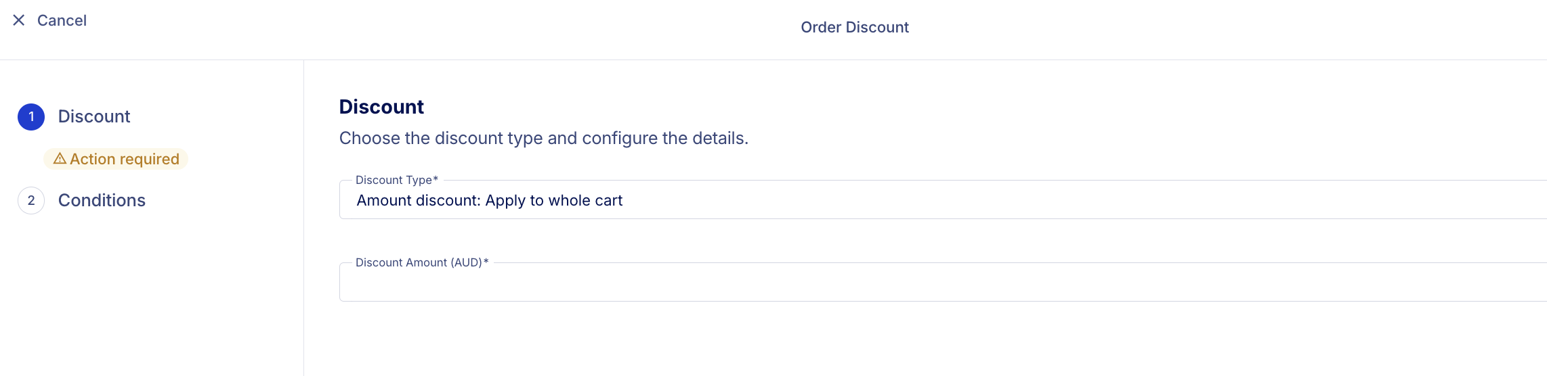Click the Cancel text button
This screenshot has width=1547, height=376.
62,20
